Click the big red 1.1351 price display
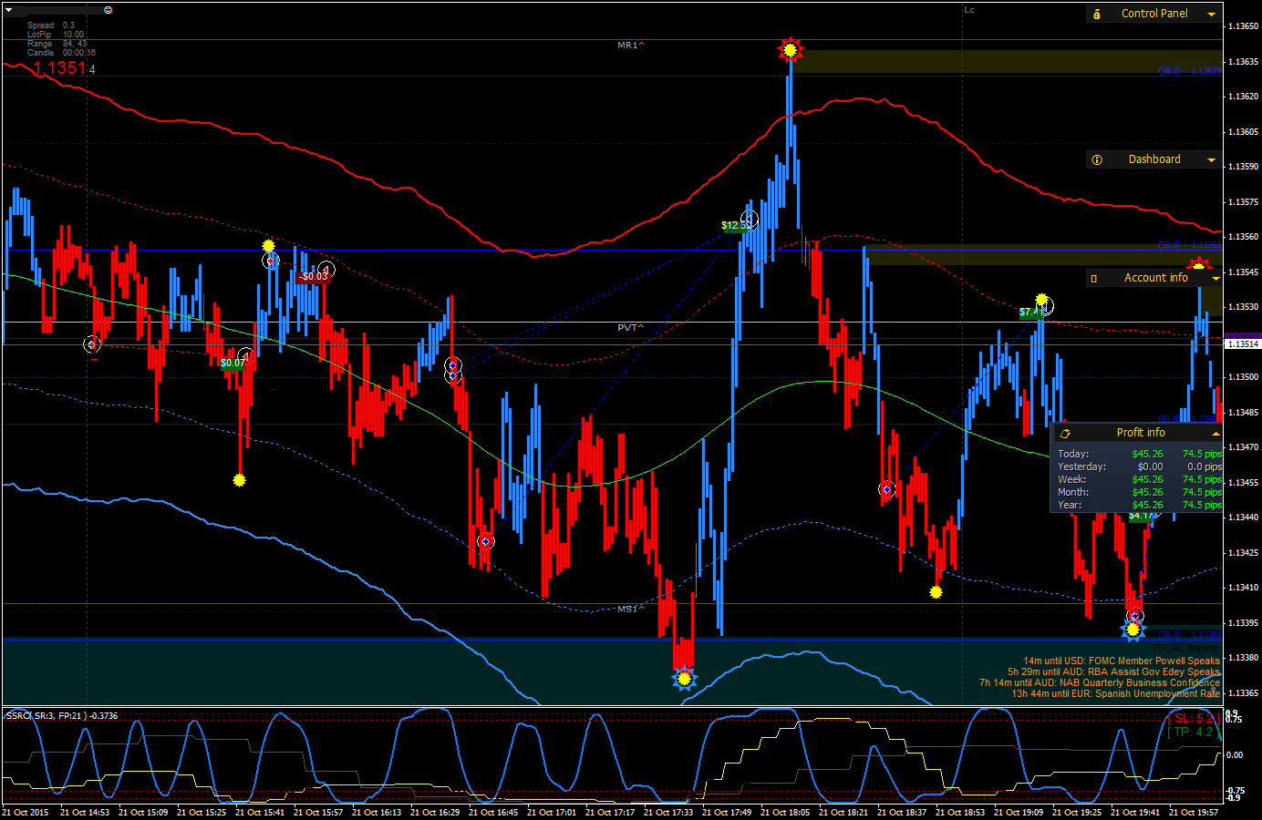1262x820 pixels. [59, 68]
